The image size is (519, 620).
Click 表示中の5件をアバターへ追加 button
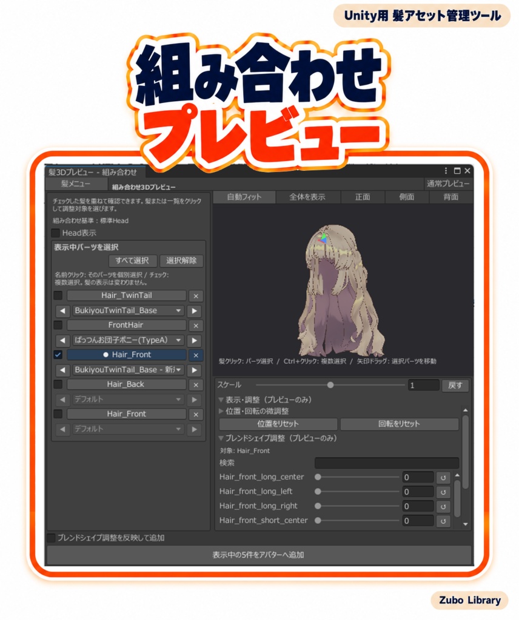pyautogui.click(x=258, y=555)
